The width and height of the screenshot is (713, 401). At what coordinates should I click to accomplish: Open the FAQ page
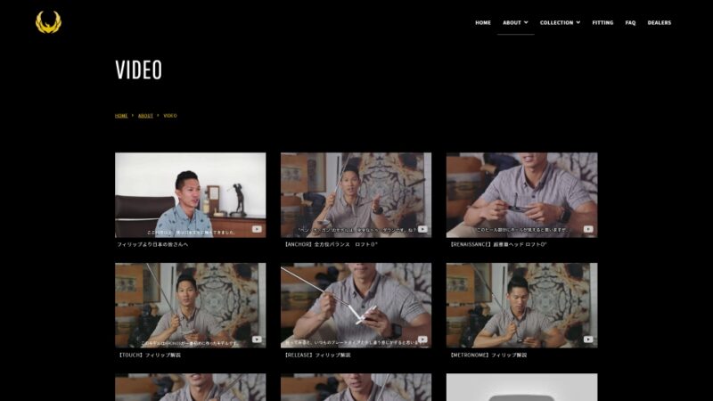pyautogui.click(x=630, y=23)
